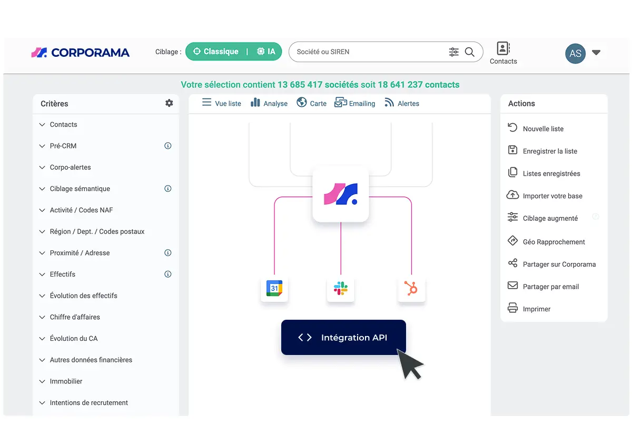
Task: Open the Critères settings gear
Action: pos(169,103)
